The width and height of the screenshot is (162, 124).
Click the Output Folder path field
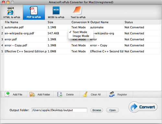coord(59,110)
